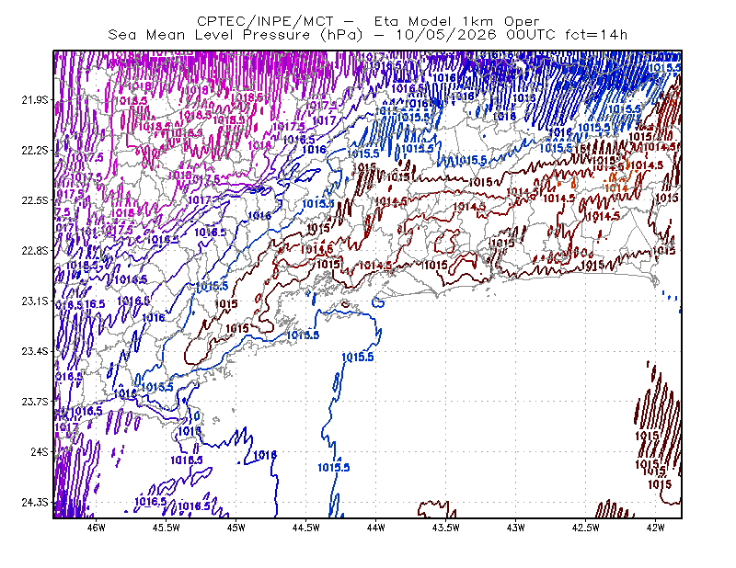Click the 43.5W longitude axis label
This screenshot has width=736, height=568.
click(x=446, y=528)
